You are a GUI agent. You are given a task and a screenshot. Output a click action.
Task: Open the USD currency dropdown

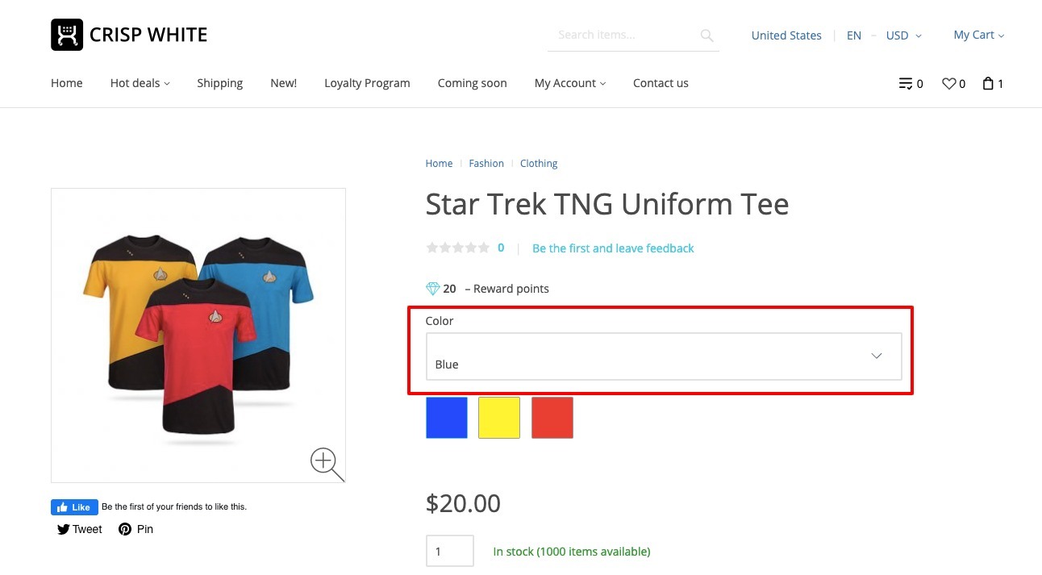click(x=903, y=35)
